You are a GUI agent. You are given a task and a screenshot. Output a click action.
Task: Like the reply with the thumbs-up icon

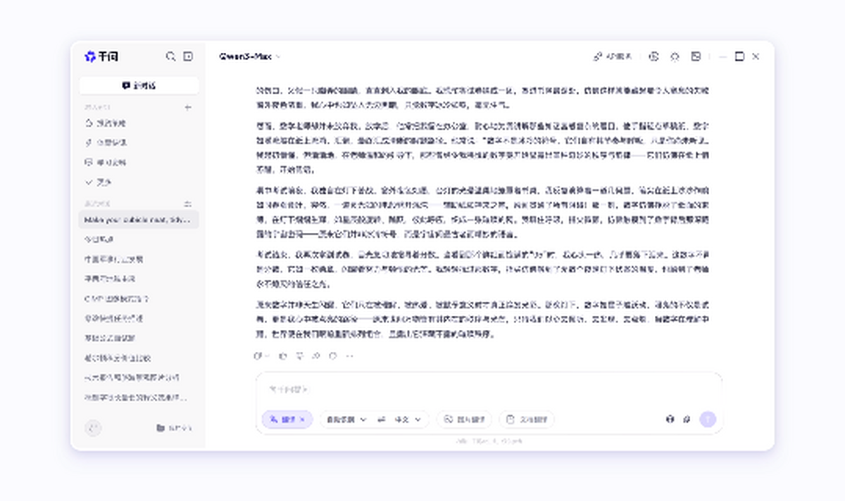click(x=283, y=356)
